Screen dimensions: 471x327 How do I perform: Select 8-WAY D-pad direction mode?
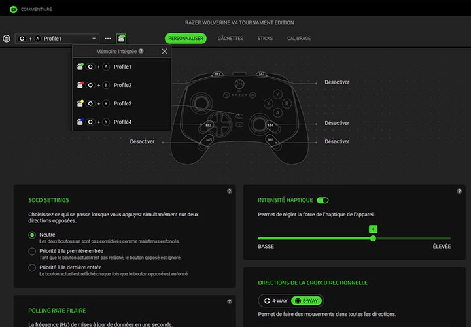tap(307, 301)
